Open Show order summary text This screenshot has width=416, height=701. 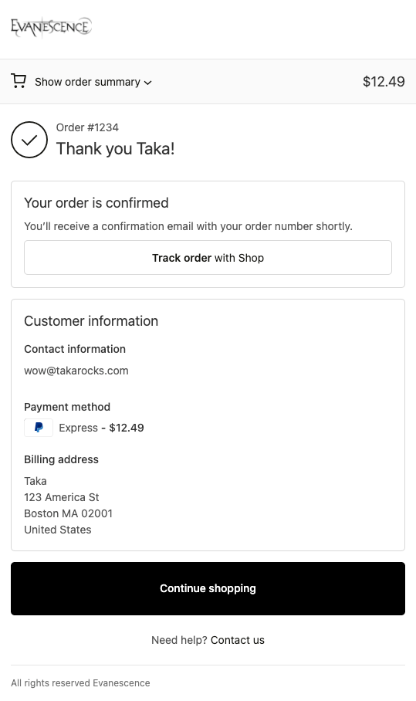point(87,82)
